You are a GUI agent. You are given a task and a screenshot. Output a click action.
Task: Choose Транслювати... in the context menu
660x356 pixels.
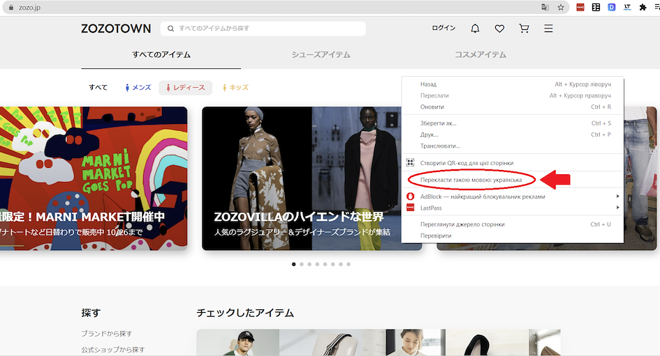pyautogui.click(x=512, y=146)
